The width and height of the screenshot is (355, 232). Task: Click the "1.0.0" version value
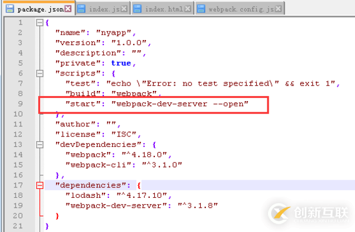pos(129,43)
